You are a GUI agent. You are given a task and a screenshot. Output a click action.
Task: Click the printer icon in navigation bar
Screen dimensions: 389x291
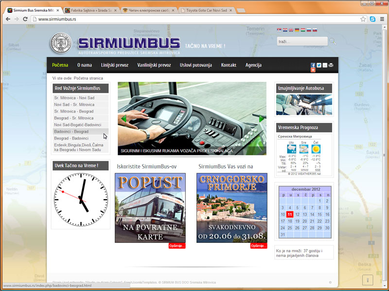click(331, 65)
